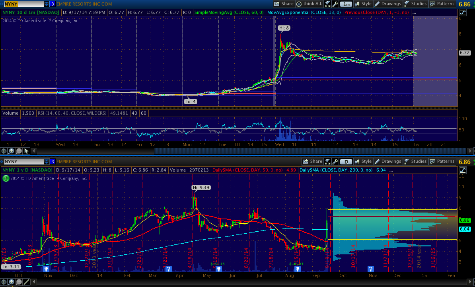Click the zoom-in magnifier under the top chart
Screen dimensions: 475x287
12,151
